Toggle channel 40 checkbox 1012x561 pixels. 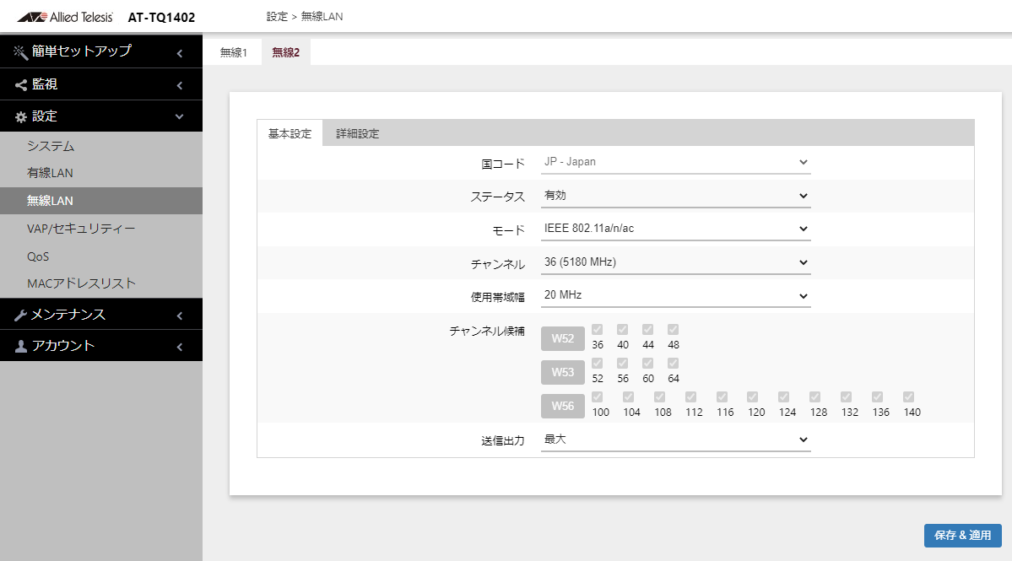[x=622, y=330]
